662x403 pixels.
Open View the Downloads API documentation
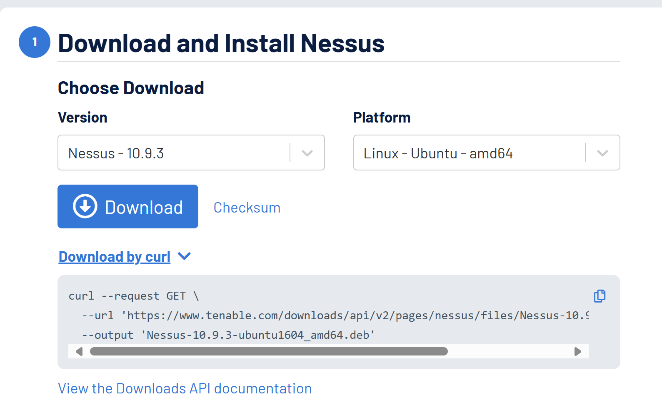point(185,388)
